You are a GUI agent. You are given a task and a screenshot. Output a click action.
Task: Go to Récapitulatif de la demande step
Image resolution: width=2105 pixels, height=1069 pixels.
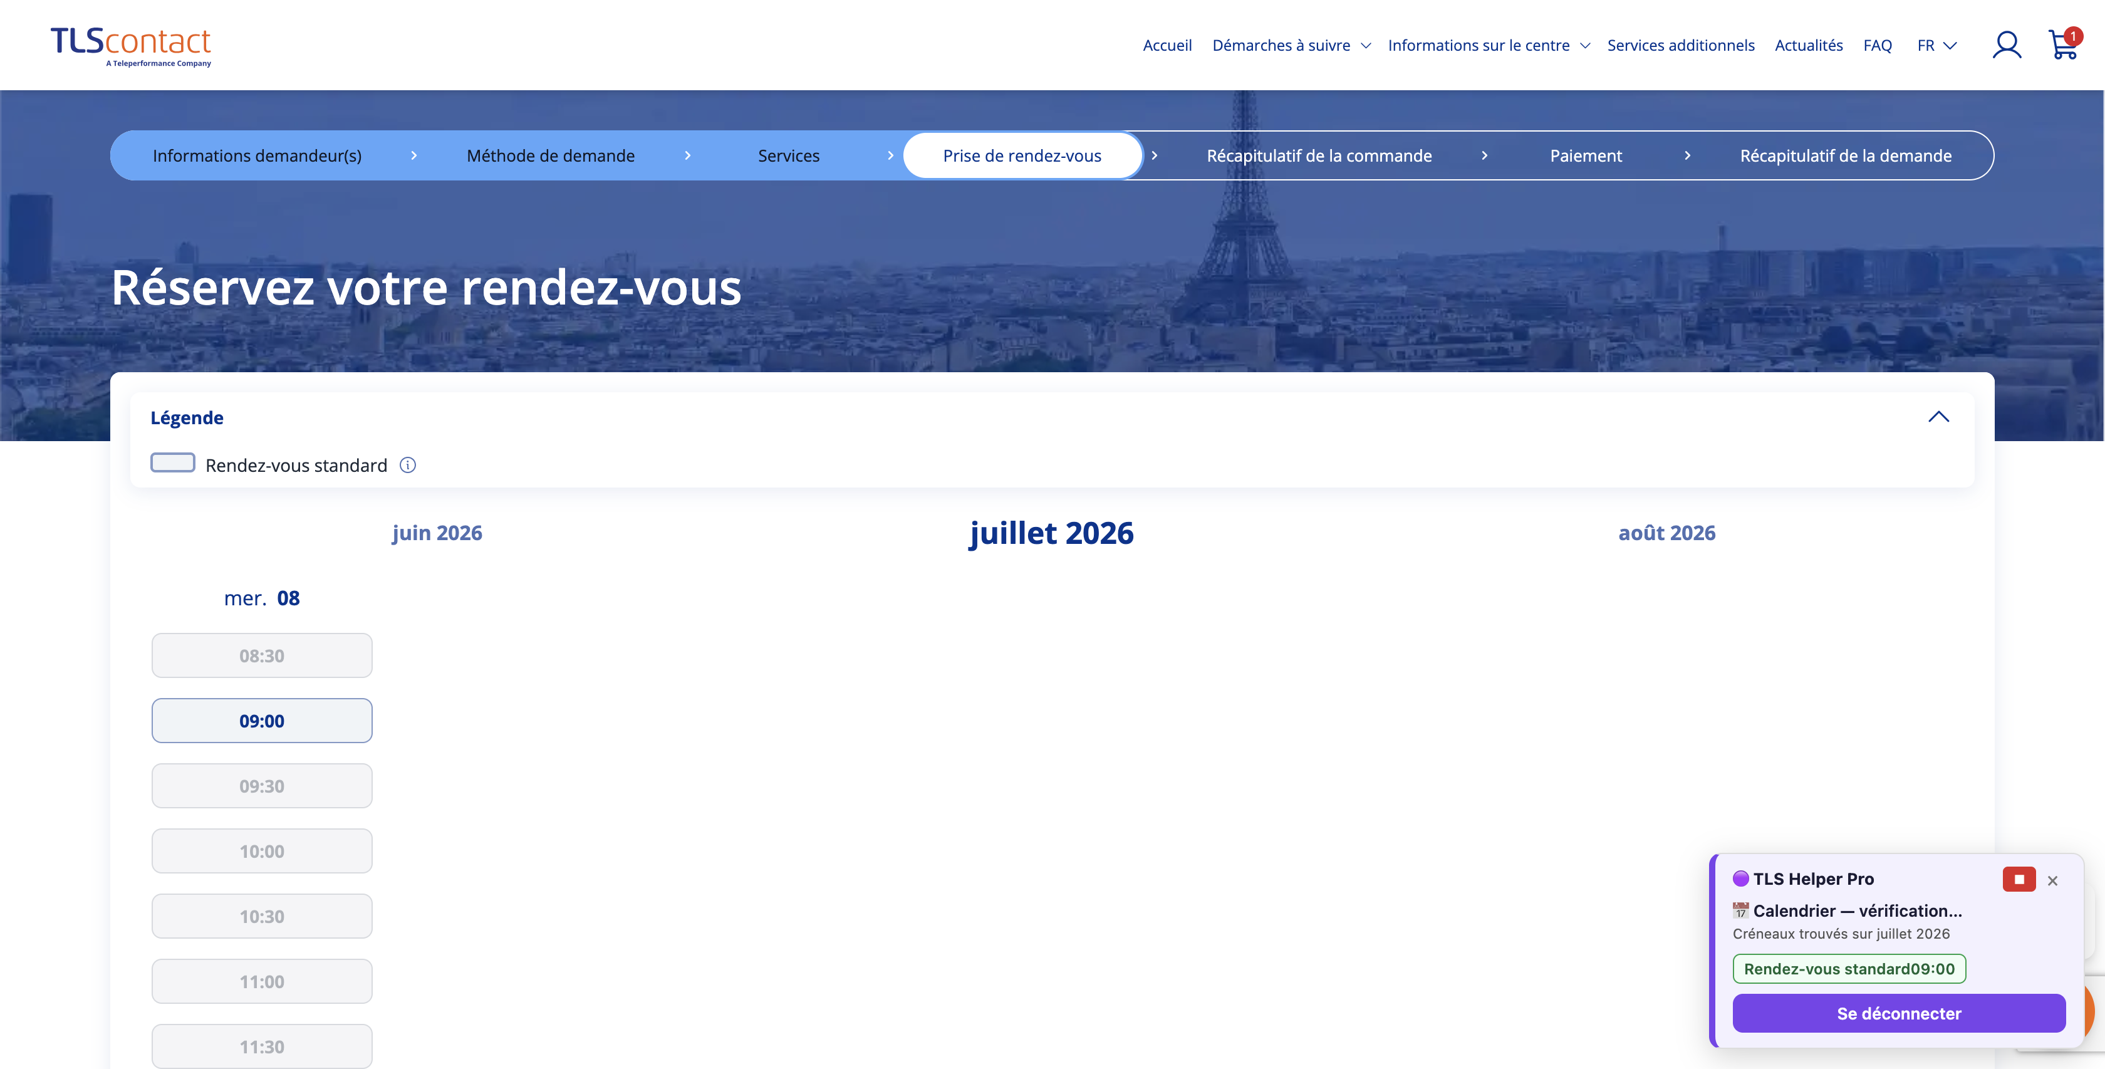coord(1845,155)
